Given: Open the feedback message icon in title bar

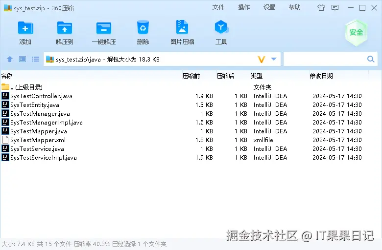Looking at the screenshot, I should (x=335, y=8).
